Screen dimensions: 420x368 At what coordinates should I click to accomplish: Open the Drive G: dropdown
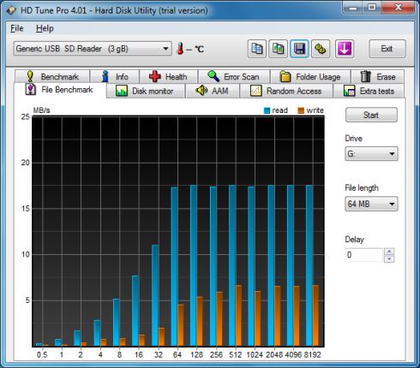click(371, 154)
